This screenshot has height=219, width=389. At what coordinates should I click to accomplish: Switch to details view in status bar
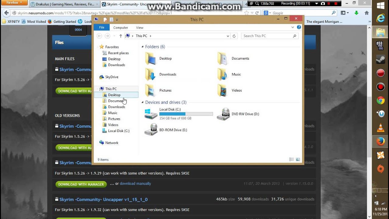tap(291, 159)
